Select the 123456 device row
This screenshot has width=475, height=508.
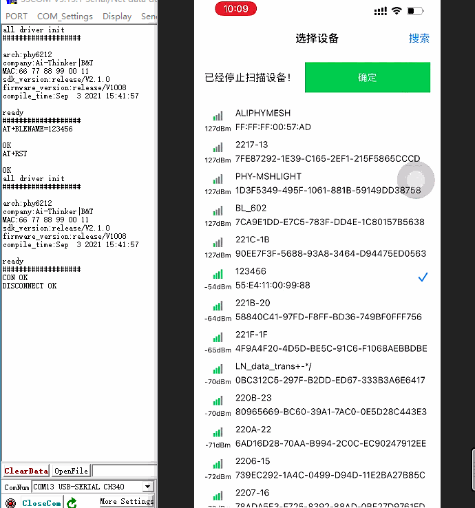click(317, 278)
